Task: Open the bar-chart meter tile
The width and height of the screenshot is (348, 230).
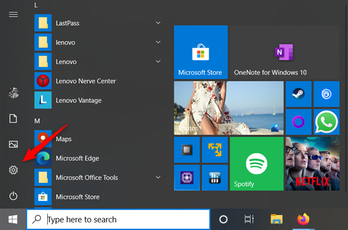Action: (x=215, y=177)
